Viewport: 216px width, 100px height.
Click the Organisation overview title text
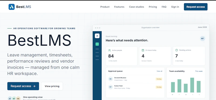click(x=150, y=27)
